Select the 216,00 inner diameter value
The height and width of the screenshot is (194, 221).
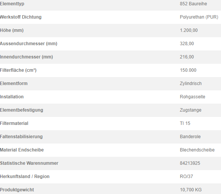click(x=187, y=57)
